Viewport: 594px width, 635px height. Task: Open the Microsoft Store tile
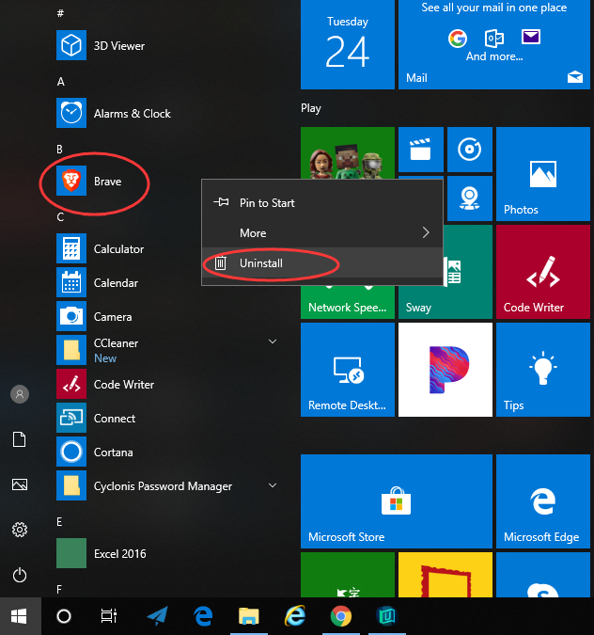click(397, 501)
